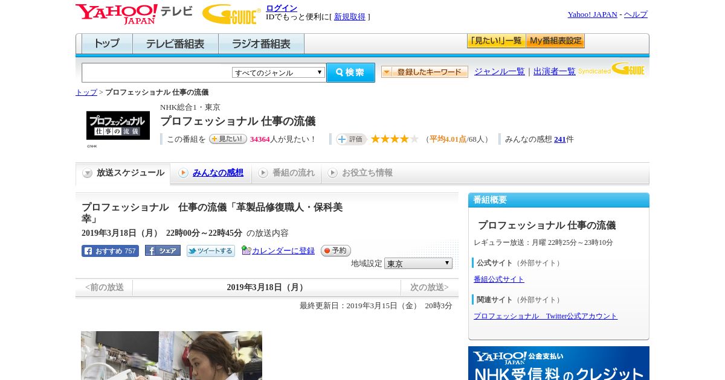Click the 平均4.01点 rating text
Screen dimensions: 725x380
click(x=448, y=139)
